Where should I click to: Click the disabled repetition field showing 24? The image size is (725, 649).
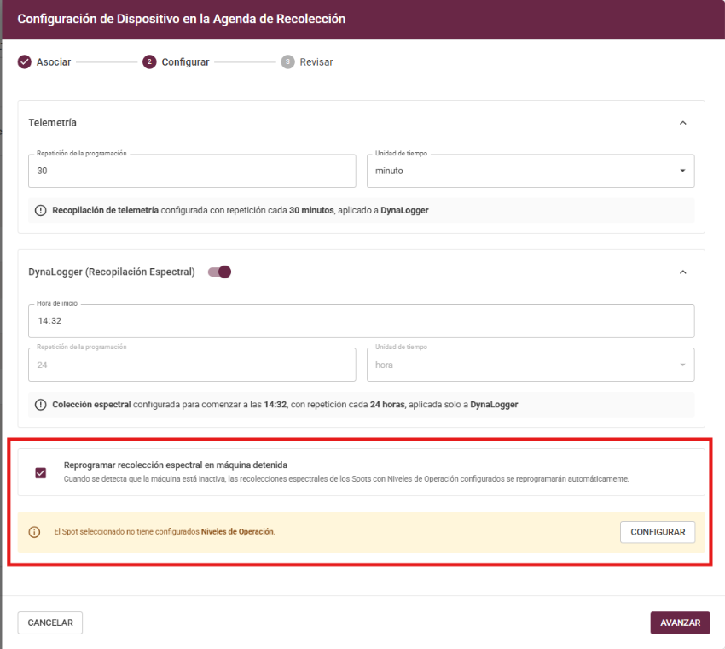point(192,365)
